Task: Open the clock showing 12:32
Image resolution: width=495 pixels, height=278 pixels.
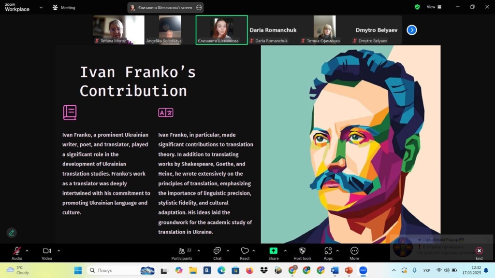Action: (472, 270)
